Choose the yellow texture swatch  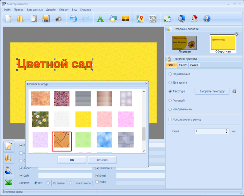[x=83, y=119]
